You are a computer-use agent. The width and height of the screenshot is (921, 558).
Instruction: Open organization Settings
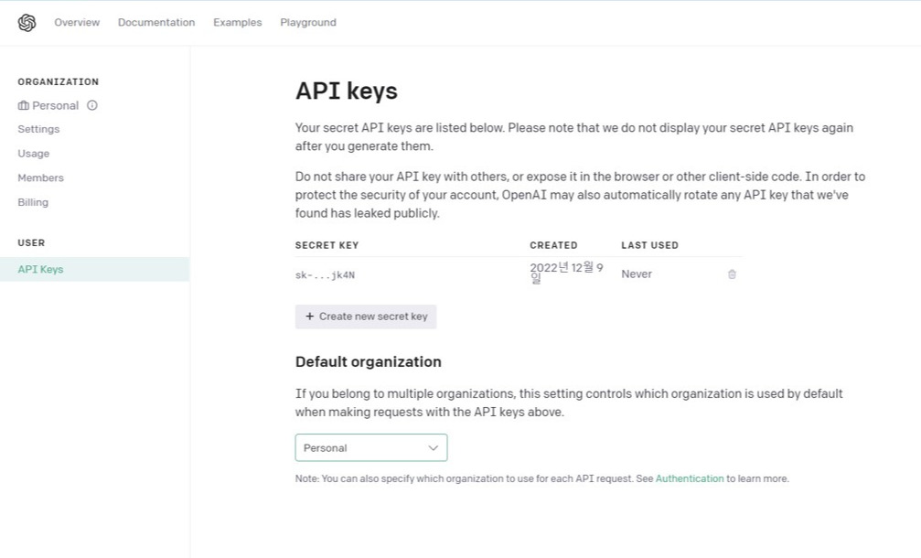(x=38, y=130)
